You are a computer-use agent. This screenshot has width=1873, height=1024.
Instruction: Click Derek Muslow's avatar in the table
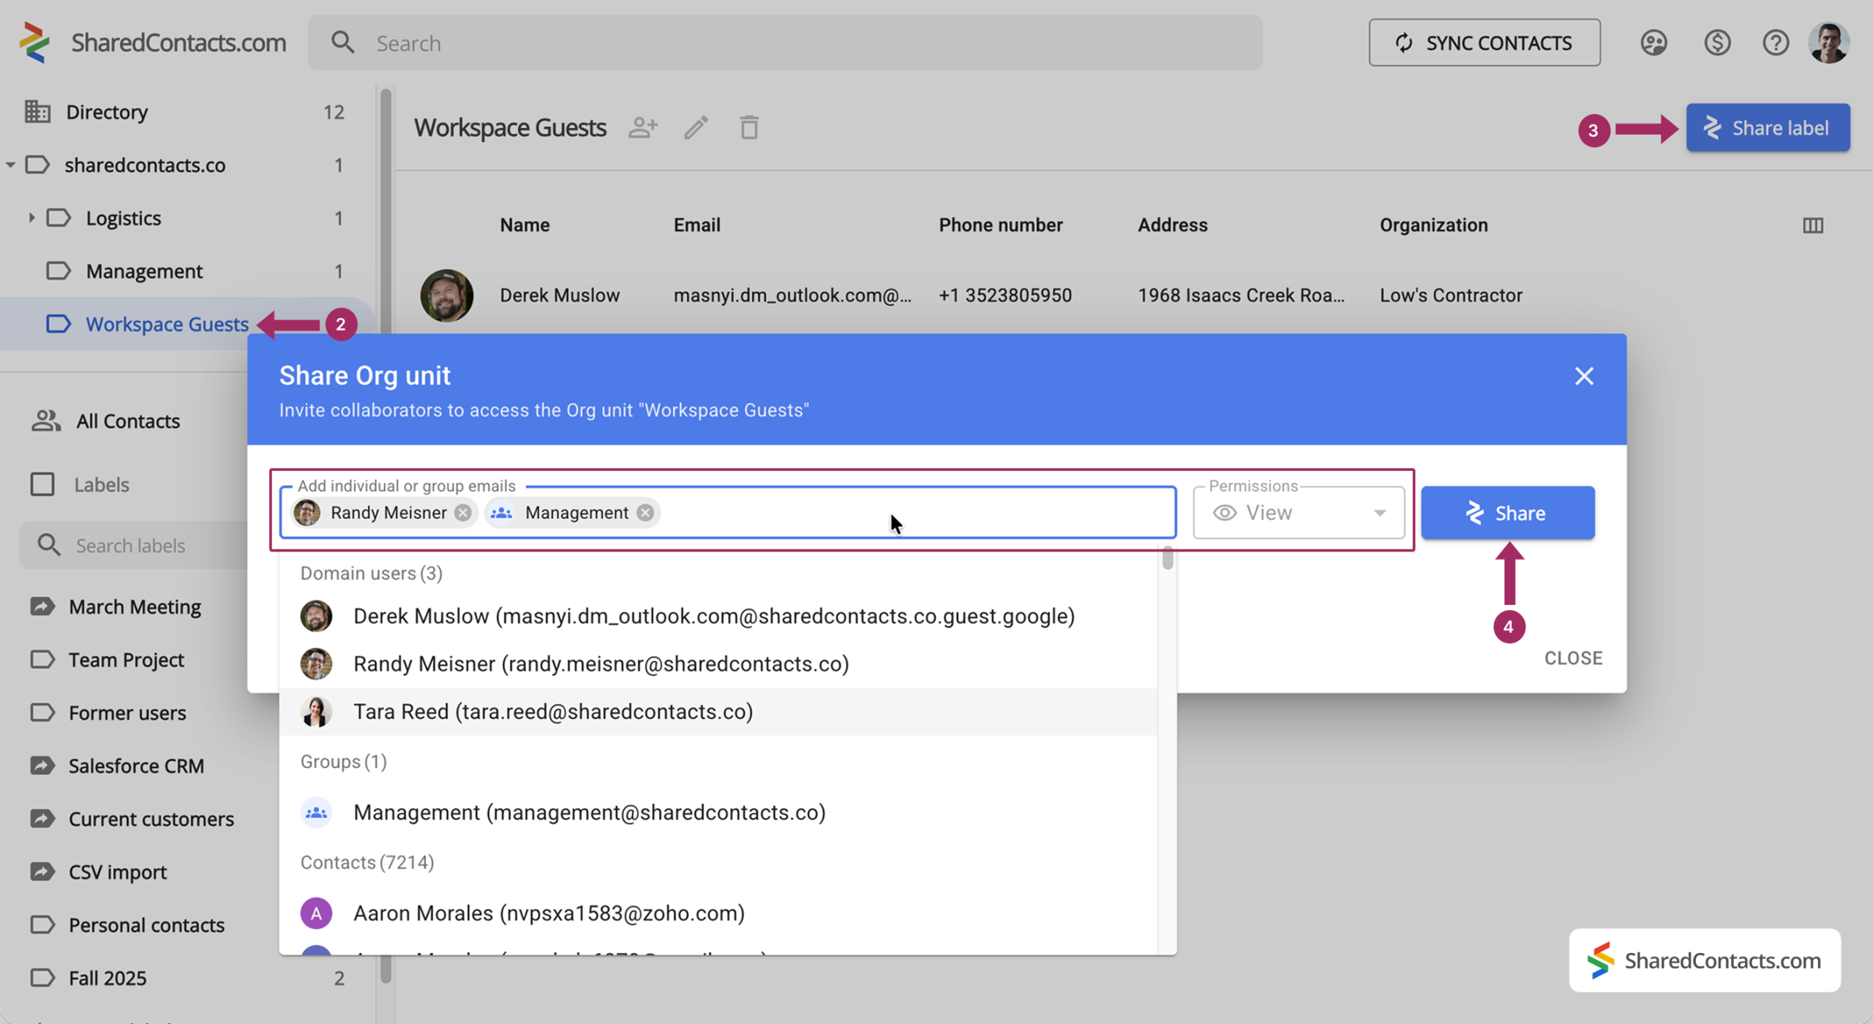tap(446, 295)
